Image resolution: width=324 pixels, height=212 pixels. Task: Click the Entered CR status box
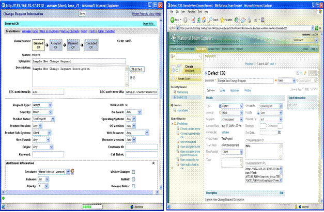[x=38, y=45]
